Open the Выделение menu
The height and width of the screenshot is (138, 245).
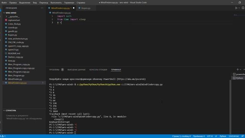24,3
